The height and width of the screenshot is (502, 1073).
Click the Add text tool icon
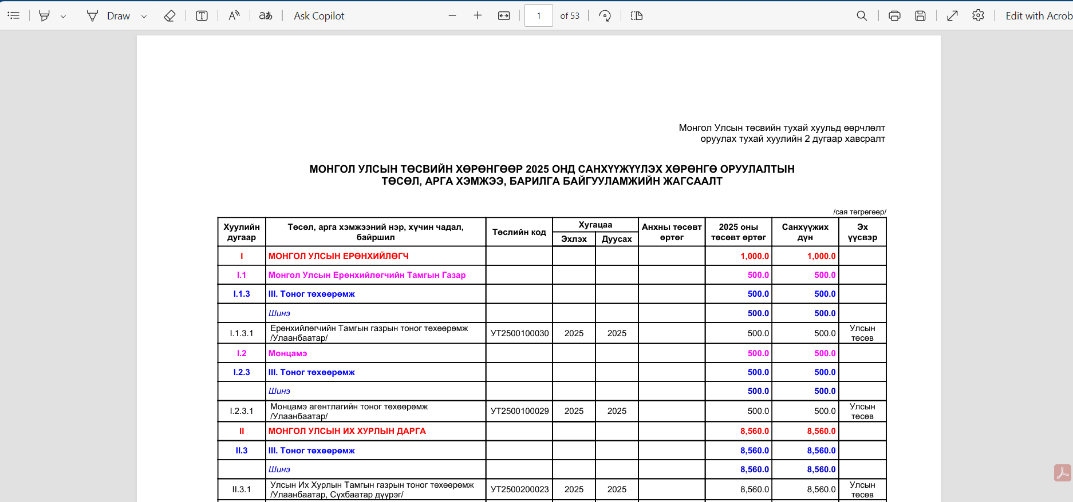(202, 16)
